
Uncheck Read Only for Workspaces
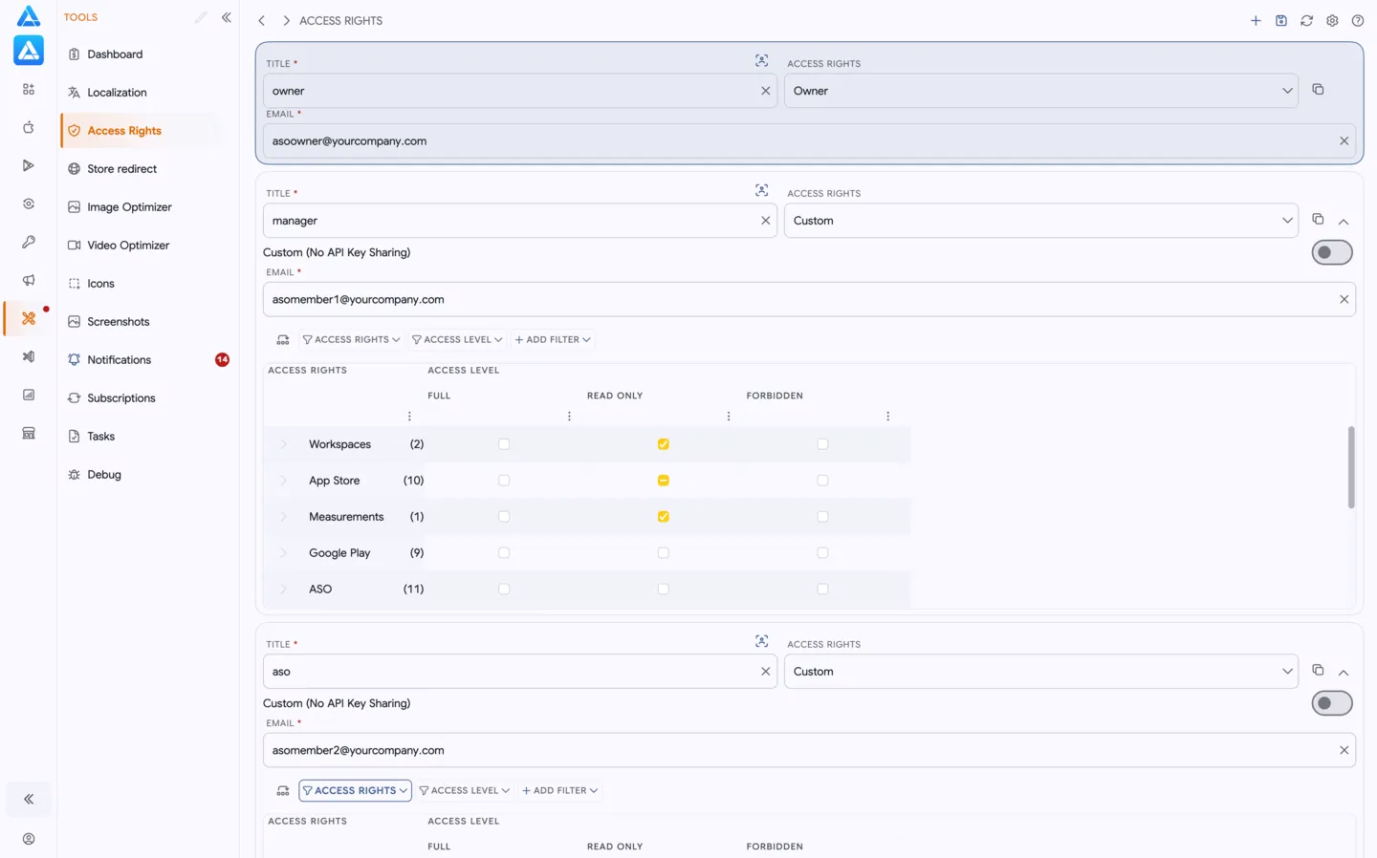(664, 444)
